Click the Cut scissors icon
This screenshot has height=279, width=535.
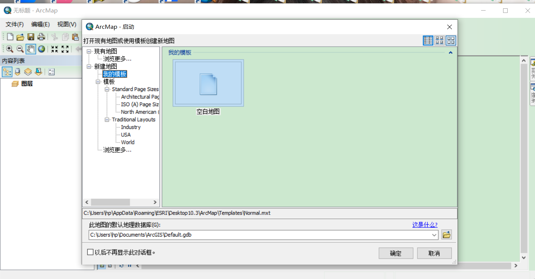[55, 37]
